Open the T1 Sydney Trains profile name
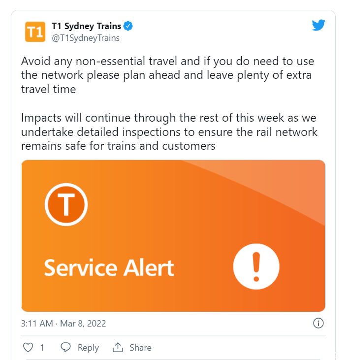The image size is (348, 360). point(86,26)
